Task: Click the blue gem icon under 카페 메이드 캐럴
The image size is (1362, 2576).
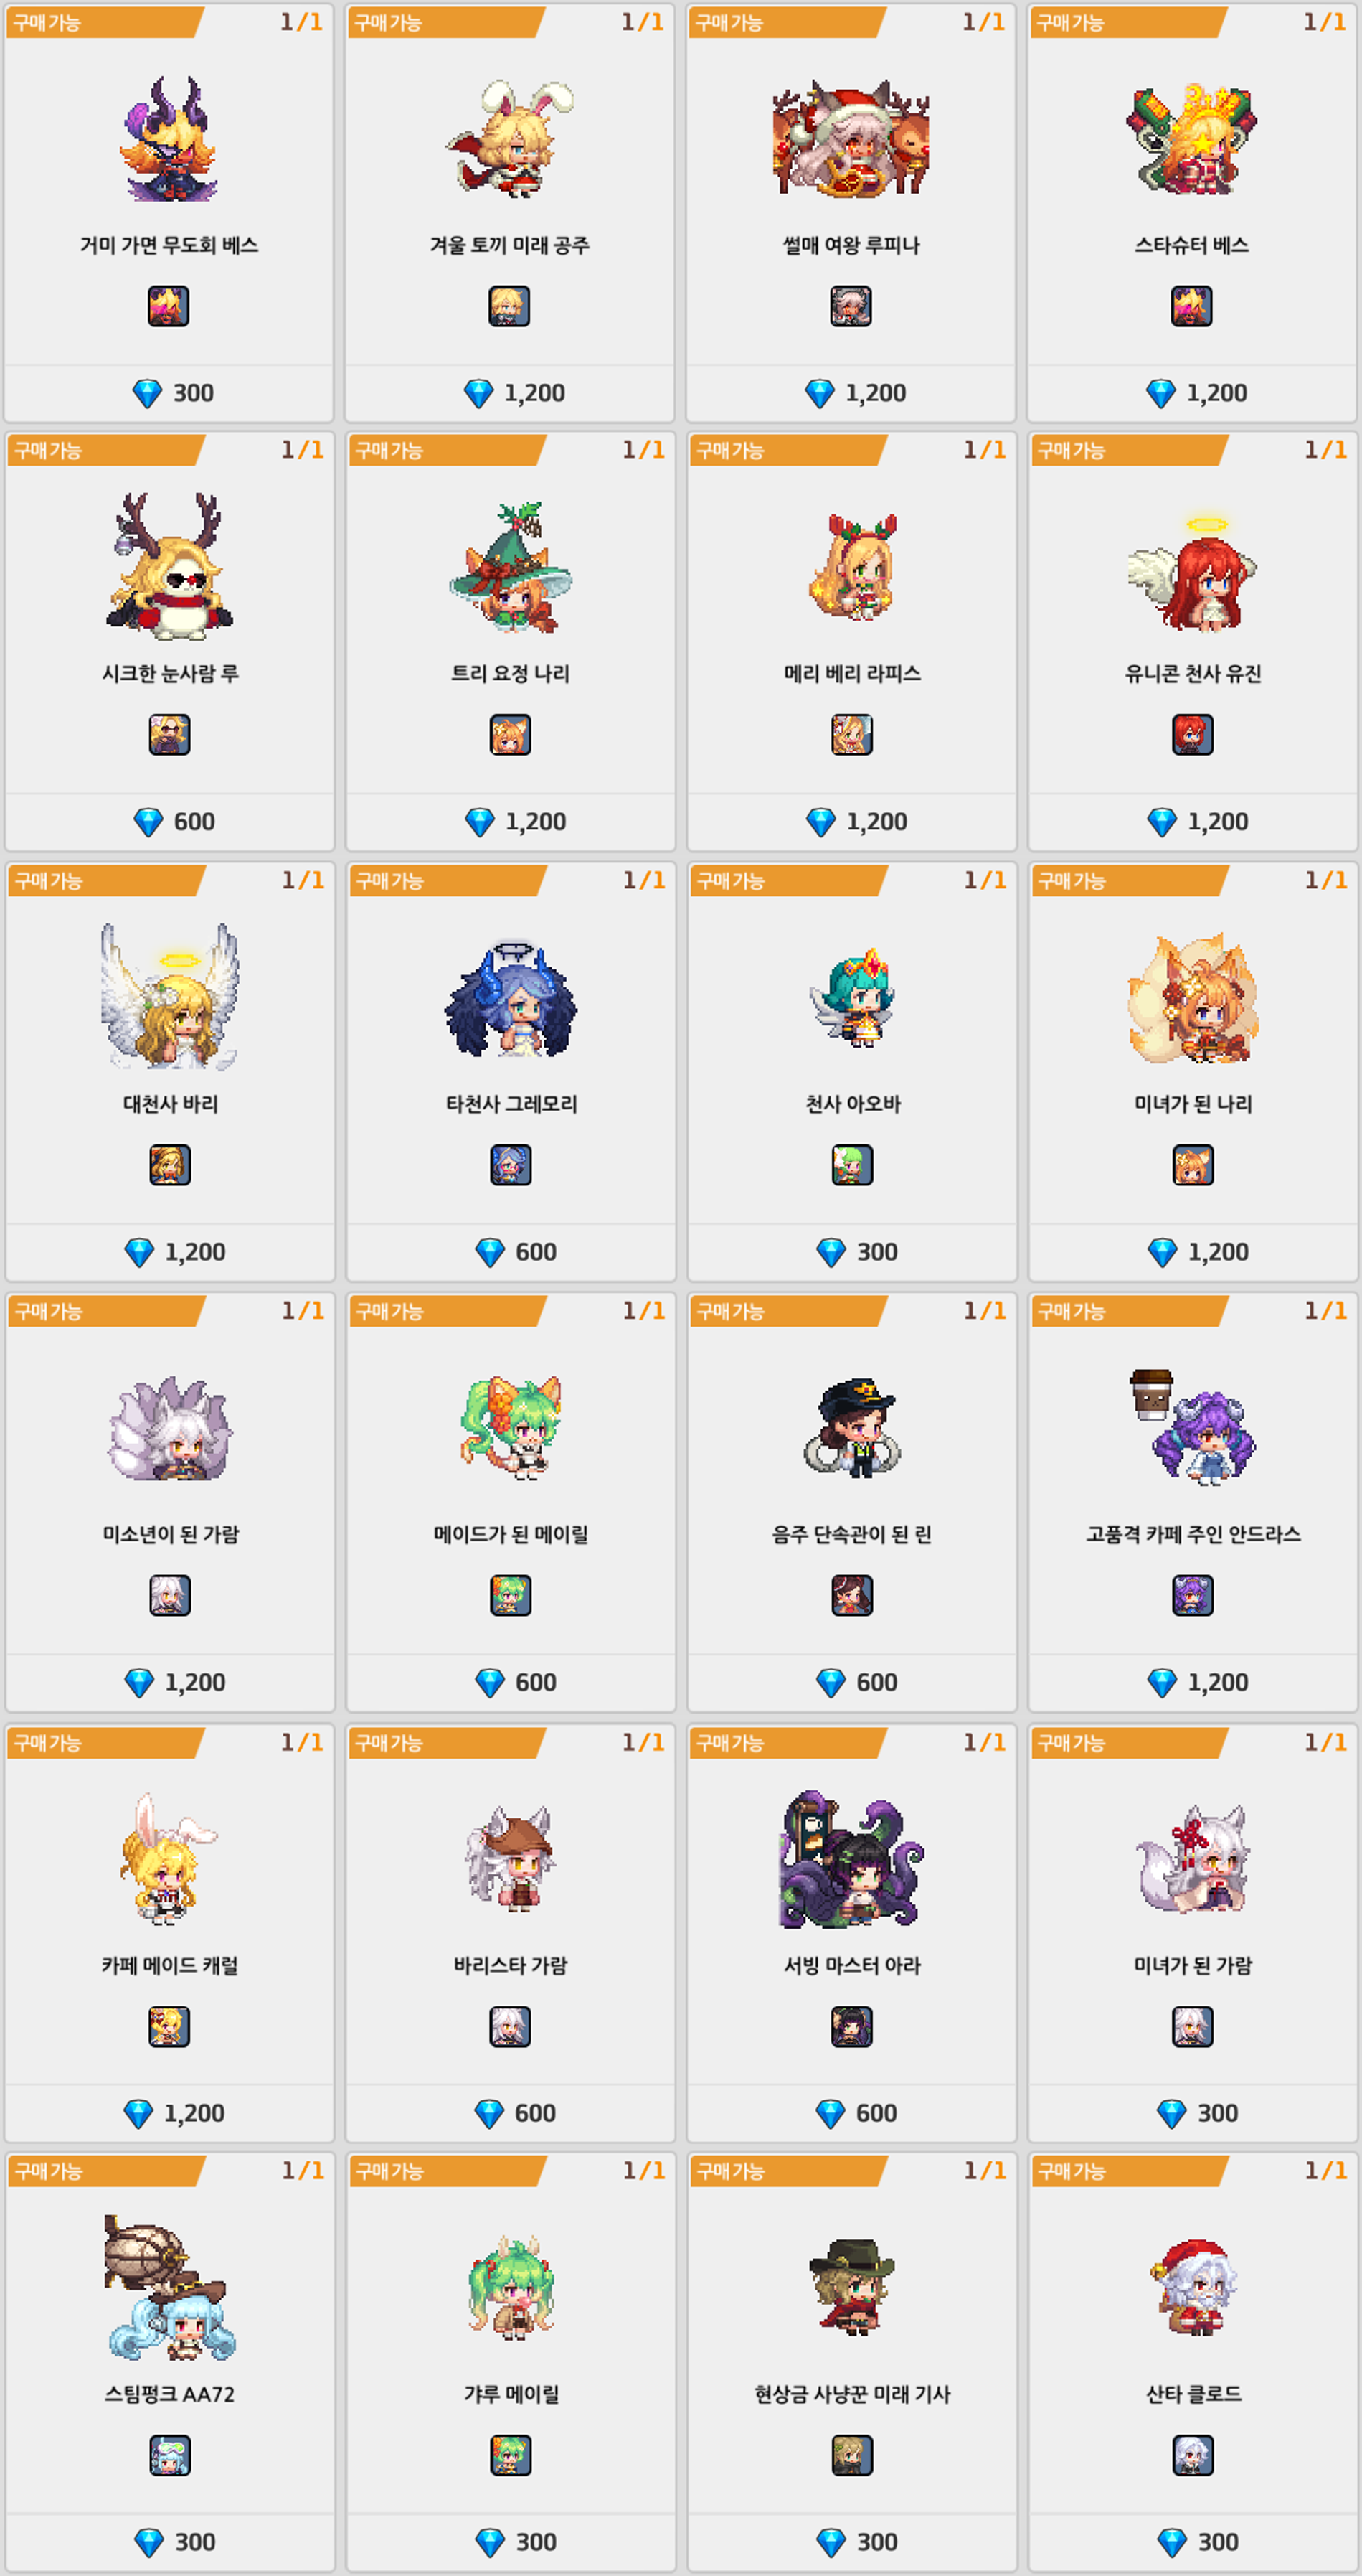Action: (x=138, y=2113)
